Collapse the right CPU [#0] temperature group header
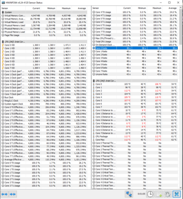Image resolution: width=183 pixels, height=199 pixels. pyautogui.click(x=135, y=81)
